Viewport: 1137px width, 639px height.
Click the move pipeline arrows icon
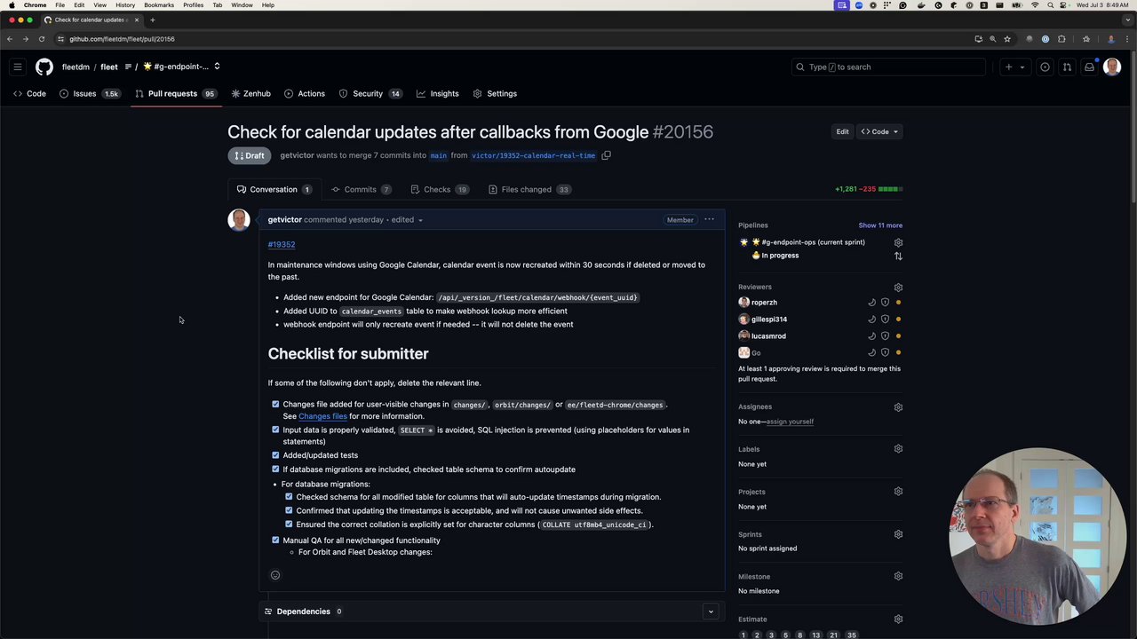coord(898,256)
